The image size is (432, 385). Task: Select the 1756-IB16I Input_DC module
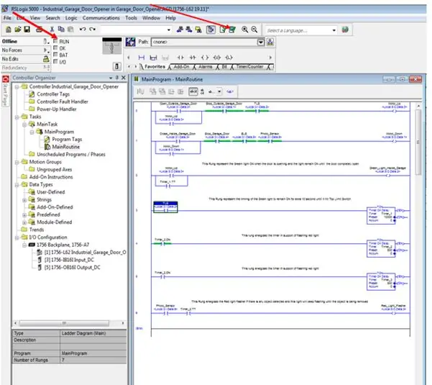click(69, 260)
